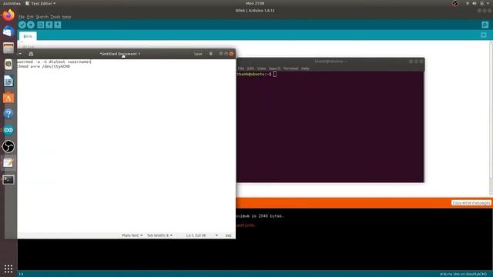This screenshot has height=277, width=493.
Task: Click the Arduino New sketch icon
Action: pos(41,25)
